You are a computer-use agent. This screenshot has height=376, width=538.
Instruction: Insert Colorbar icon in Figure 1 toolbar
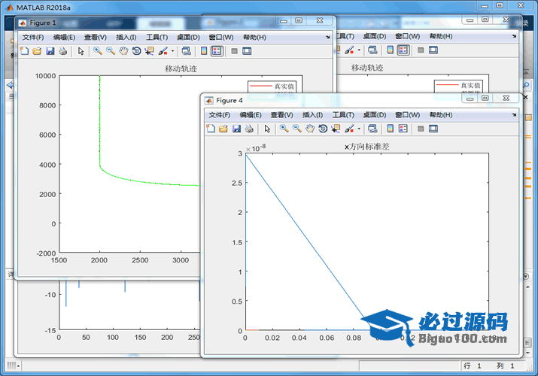[204, 51]
